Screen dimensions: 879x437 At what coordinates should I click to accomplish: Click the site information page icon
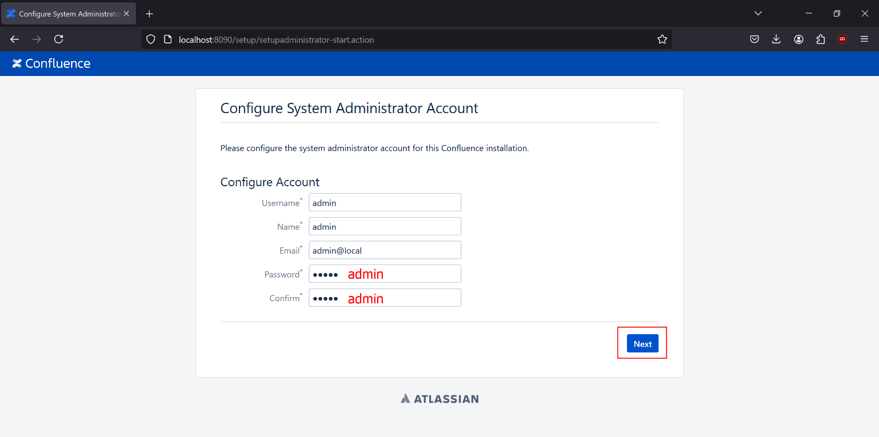tap(167, 39)
